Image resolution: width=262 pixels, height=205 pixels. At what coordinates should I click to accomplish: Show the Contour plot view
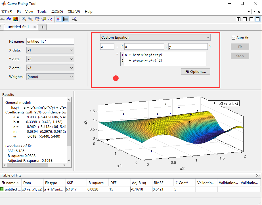[15, 19]
